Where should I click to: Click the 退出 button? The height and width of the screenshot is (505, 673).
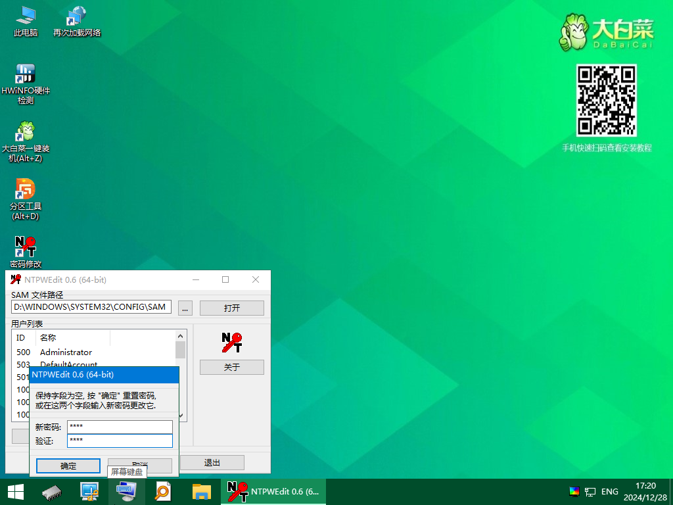pos(212,463)
